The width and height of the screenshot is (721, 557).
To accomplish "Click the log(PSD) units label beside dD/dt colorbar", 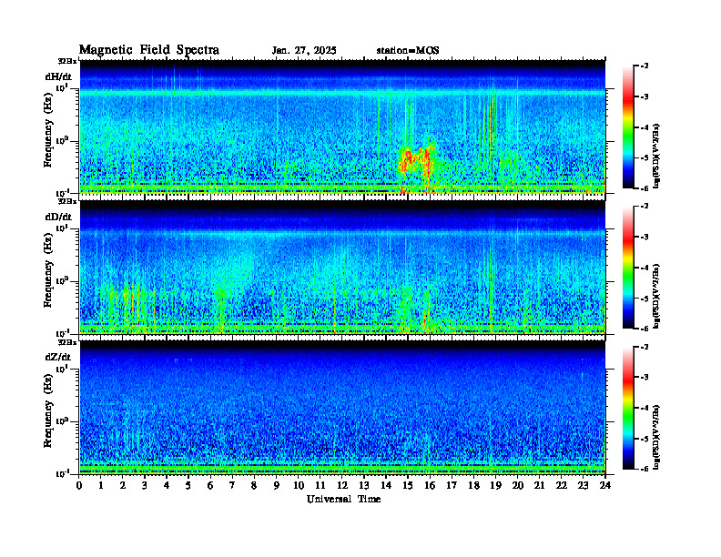I will point(656,296).
